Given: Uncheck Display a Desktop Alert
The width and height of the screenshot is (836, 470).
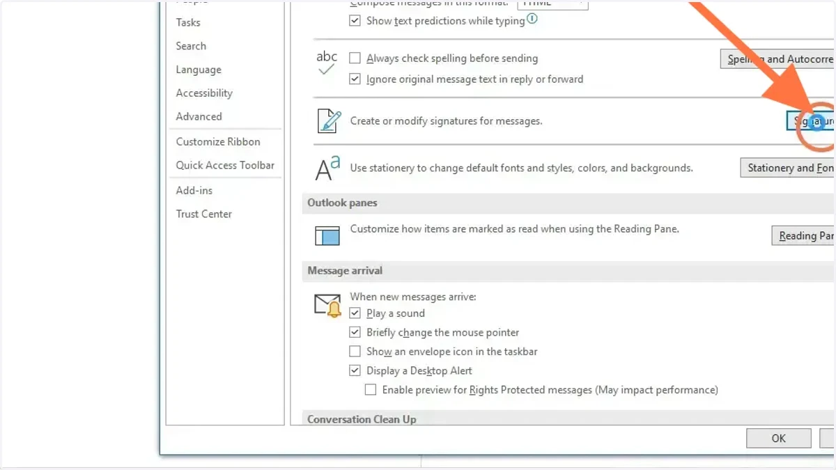Looking at the screenshot, I should [x=355, y=371].
